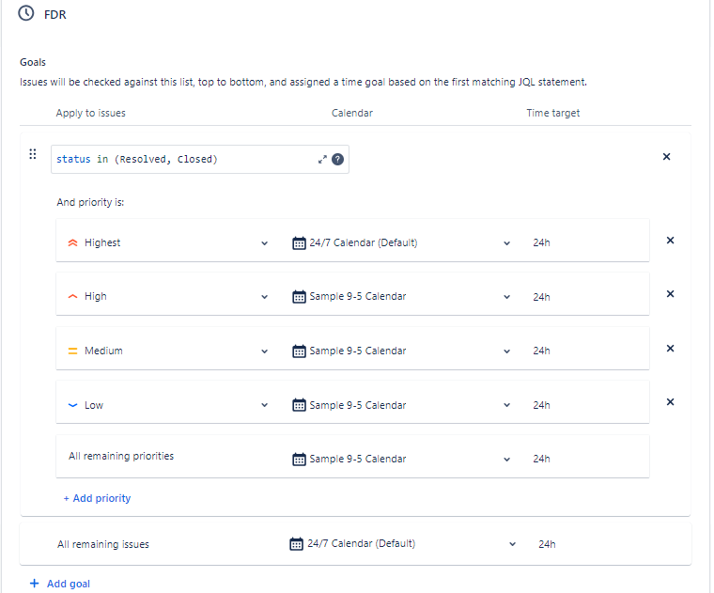
Task: Click the clock icon beside FDR
Action: (26, 13)
